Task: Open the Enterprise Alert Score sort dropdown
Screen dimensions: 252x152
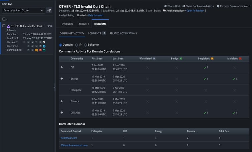Action: (x=23, y=10)
